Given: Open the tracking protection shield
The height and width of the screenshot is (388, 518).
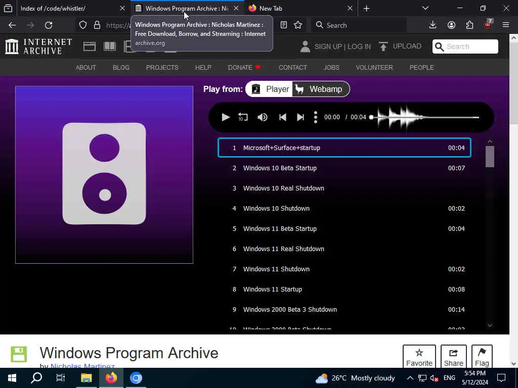Looking at the screenshot, I should (83, 25).
